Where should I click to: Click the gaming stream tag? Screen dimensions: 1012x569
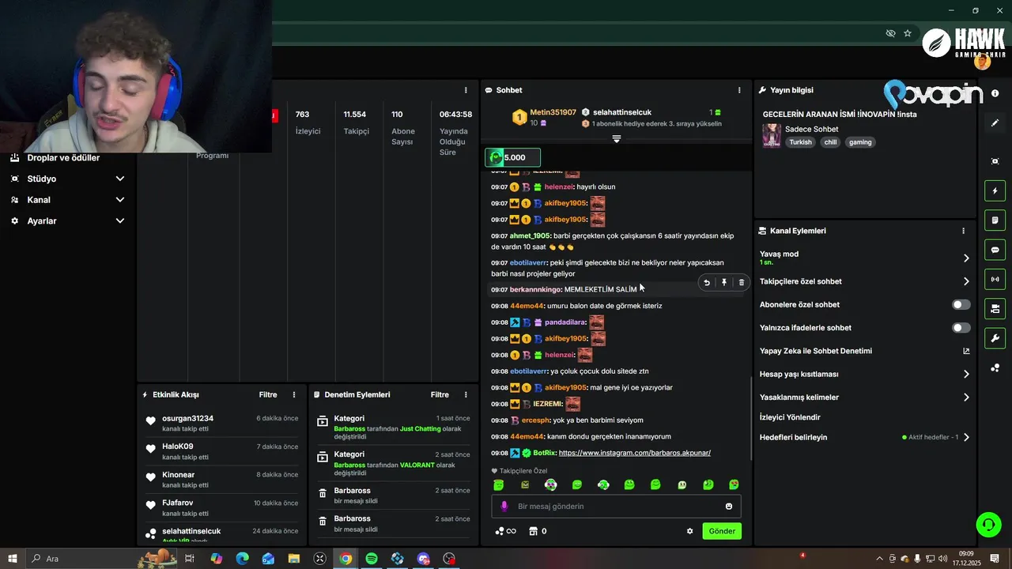coord(860,142)
